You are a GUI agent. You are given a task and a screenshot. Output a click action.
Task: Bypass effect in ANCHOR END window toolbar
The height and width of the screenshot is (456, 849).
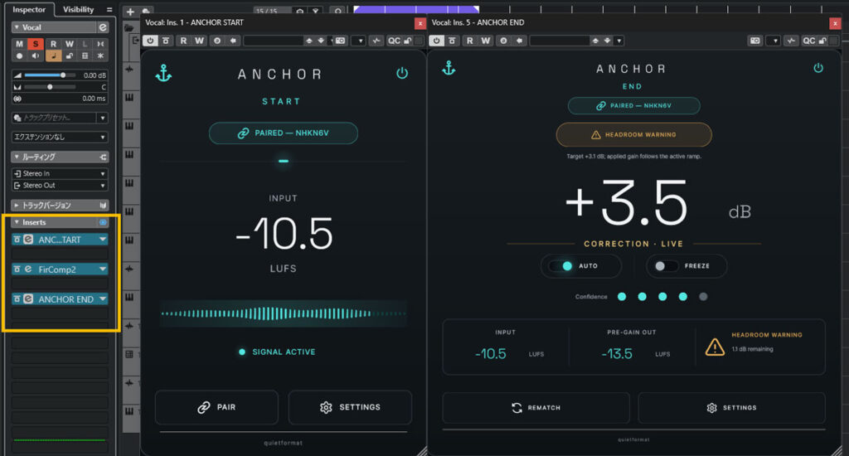coord(452,41)
